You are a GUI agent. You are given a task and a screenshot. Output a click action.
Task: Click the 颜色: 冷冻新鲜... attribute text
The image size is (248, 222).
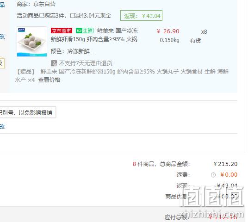pyautogui.click(x=72, y=51)
